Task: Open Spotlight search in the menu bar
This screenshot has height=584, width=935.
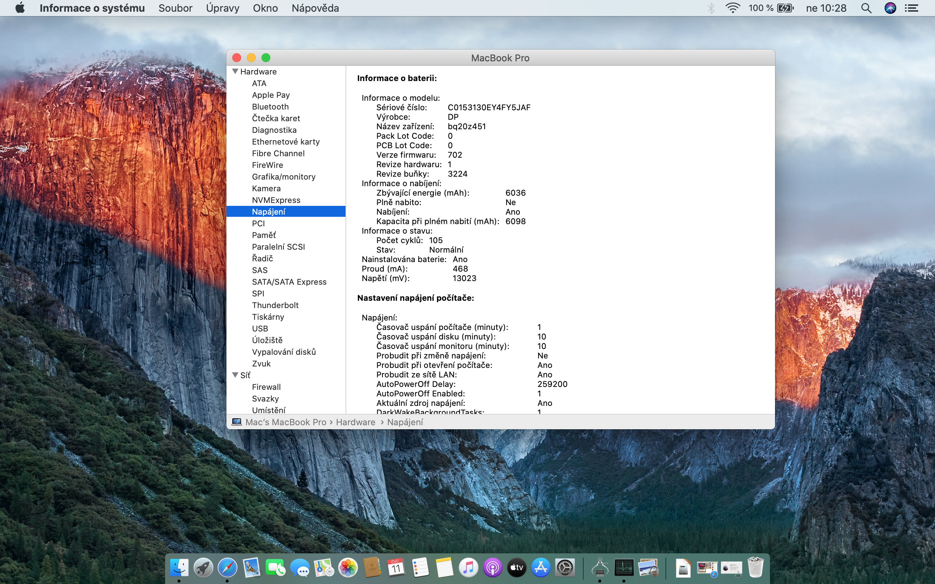Action: point(866,8)
